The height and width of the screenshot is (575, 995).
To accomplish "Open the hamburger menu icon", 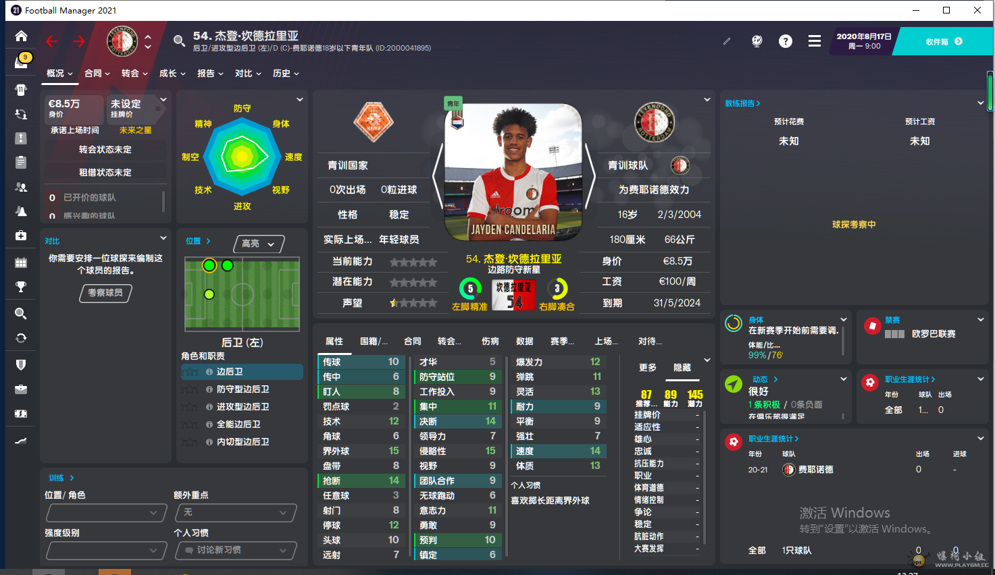I will click(x=815, y=41).
